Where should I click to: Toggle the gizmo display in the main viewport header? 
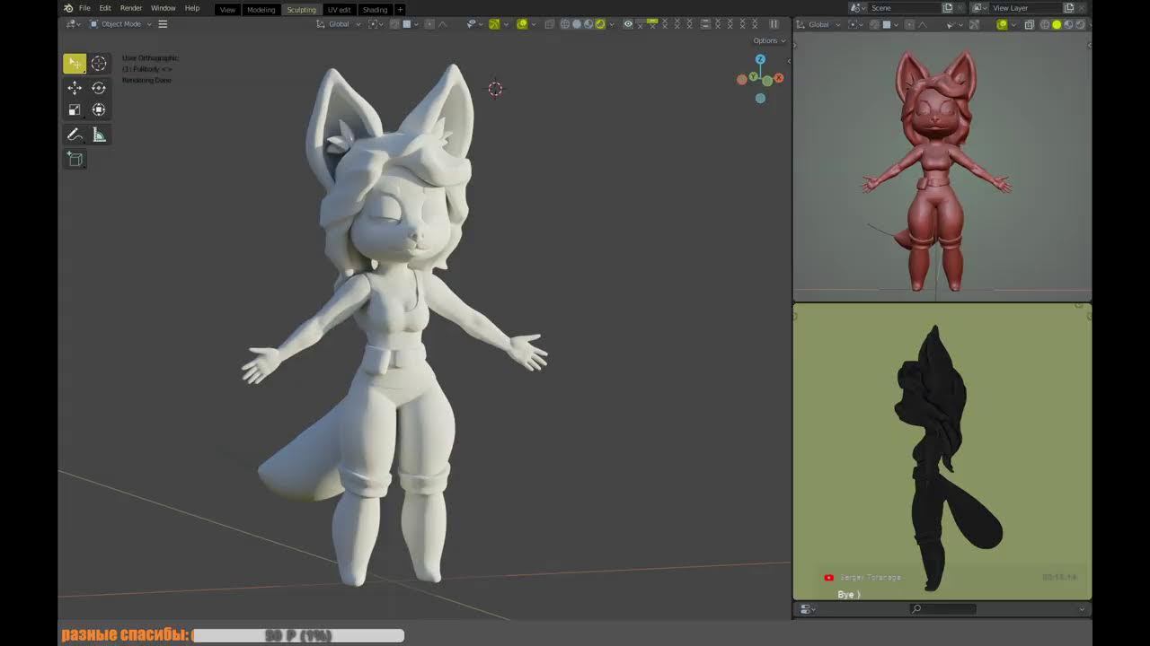coord(494,24)
